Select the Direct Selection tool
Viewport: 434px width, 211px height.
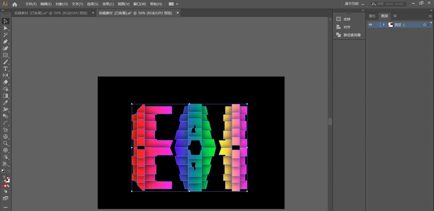click(6, 28)
